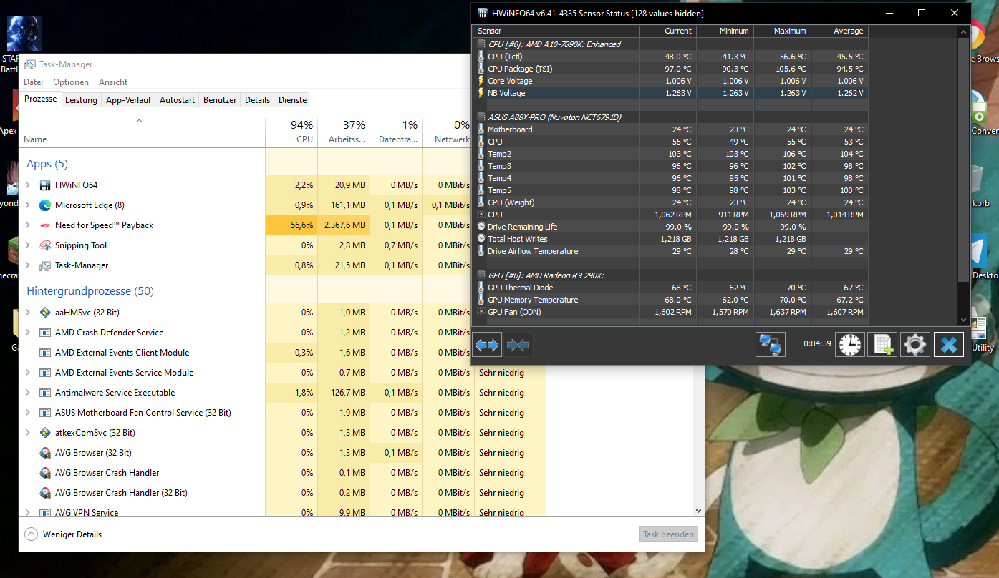Switch to the Details tab

[258, 100]
